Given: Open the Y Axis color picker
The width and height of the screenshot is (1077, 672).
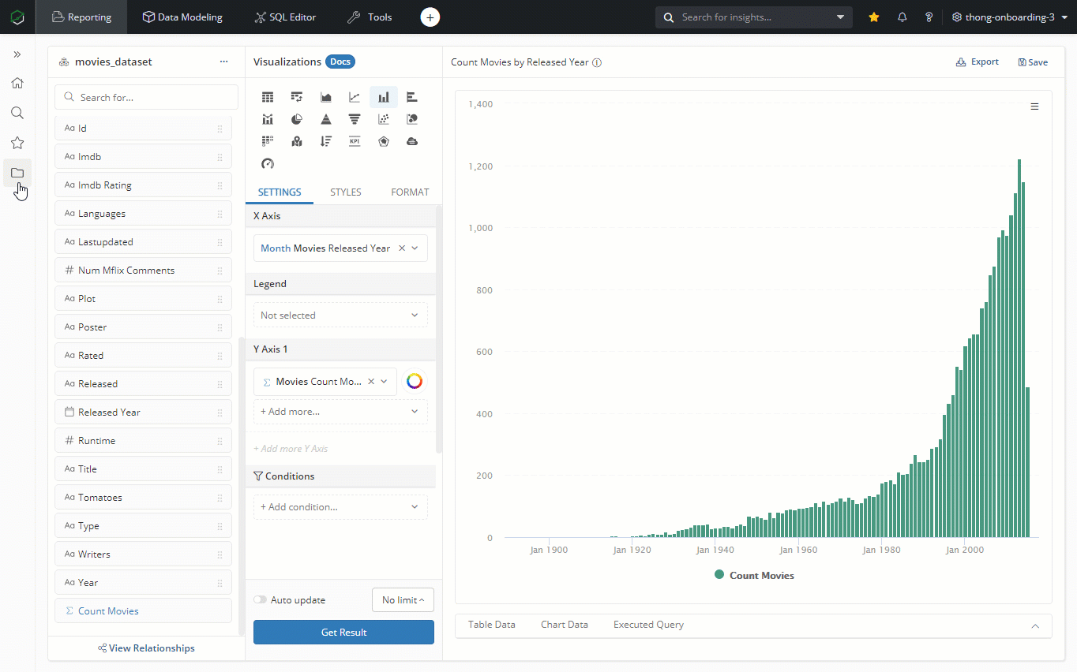Looking at the screenshot, I should click(415, 381).
